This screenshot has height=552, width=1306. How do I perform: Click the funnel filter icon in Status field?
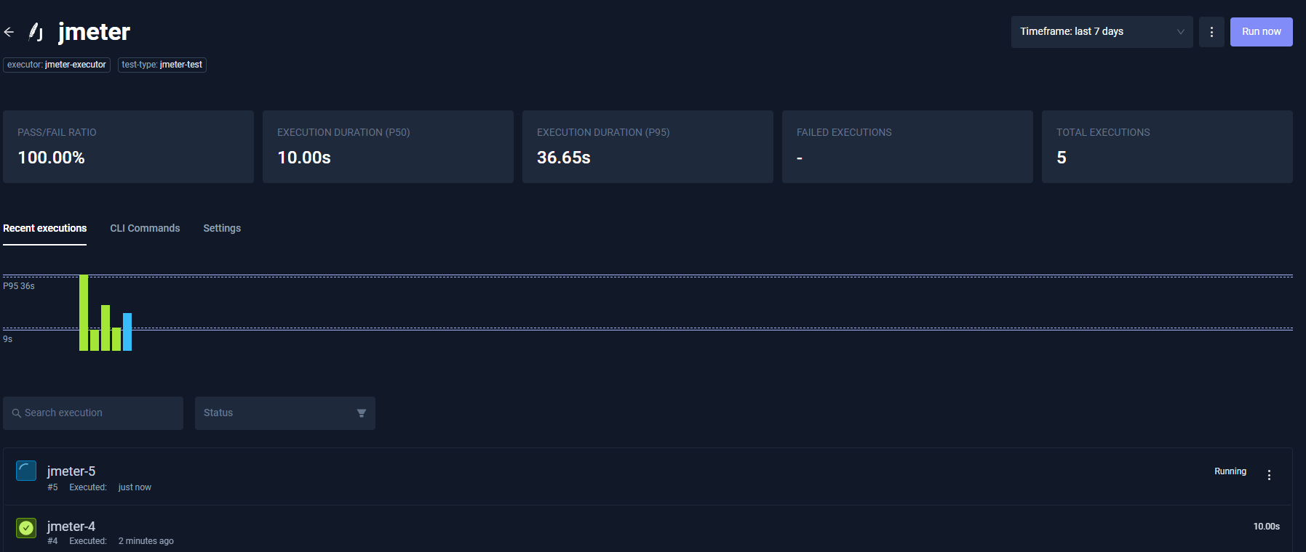coord(361,413)
